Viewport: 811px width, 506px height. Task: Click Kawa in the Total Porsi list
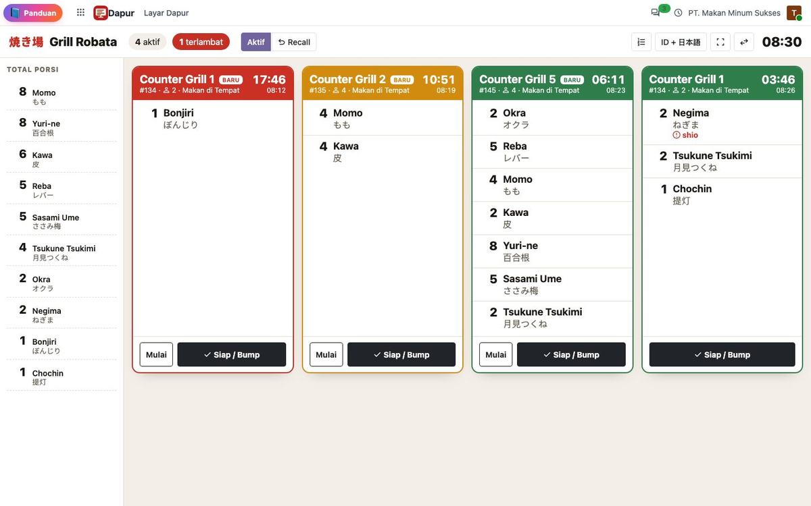coord(62,158)
